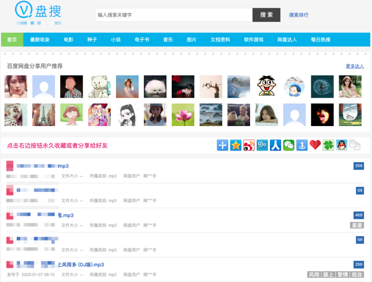The height and width of the screenshot is (282, 372).
Task: Click the 爱情 tag
Action: [x=343, y=275]
